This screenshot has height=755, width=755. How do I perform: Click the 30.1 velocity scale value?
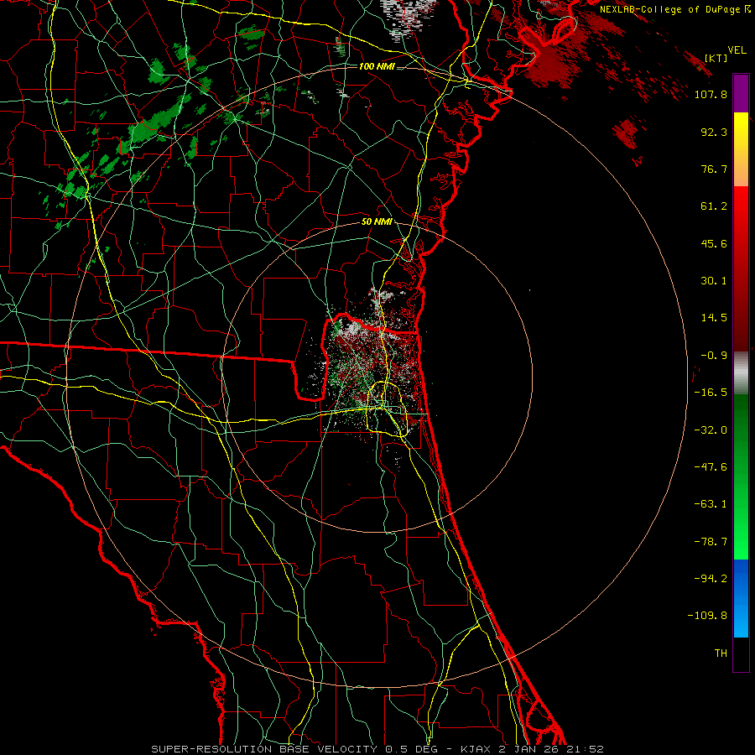click(714, 281)
